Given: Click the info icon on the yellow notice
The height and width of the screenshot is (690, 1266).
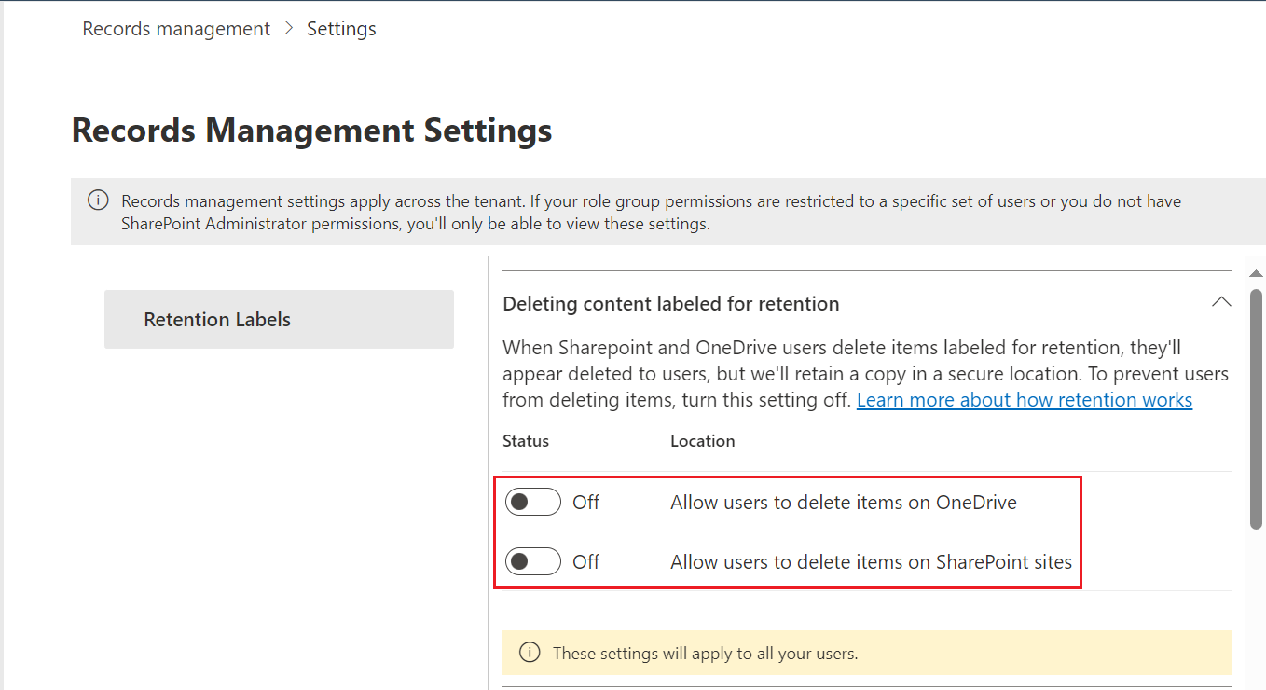Looking at the screenshot, I should point(530,653).
